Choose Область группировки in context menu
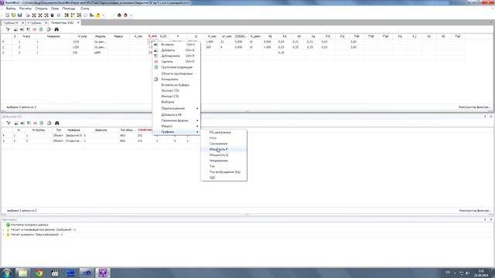The image size is (495, 278). [176, 73]
